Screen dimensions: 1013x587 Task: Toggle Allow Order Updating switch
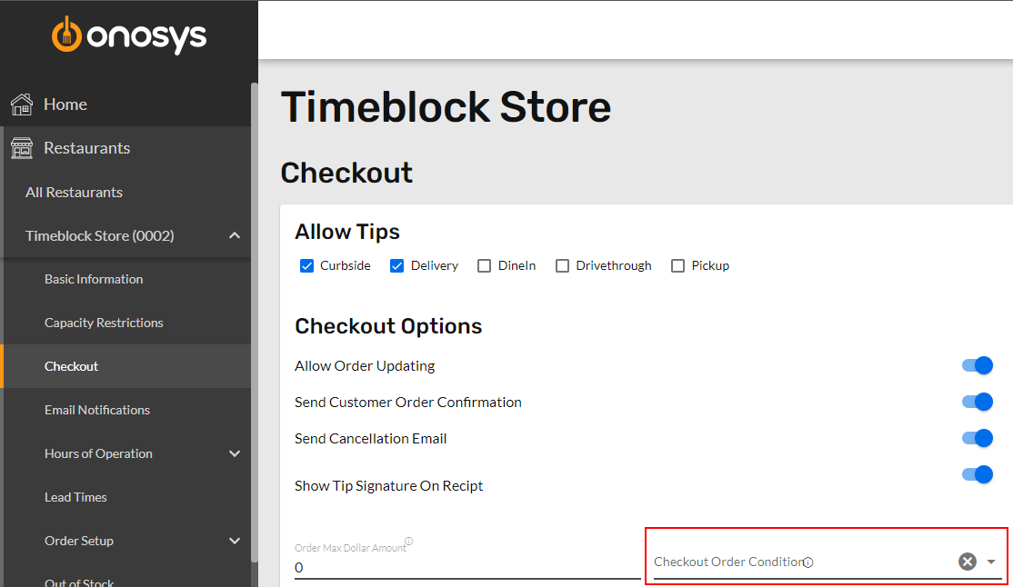[x=978, y=365]
